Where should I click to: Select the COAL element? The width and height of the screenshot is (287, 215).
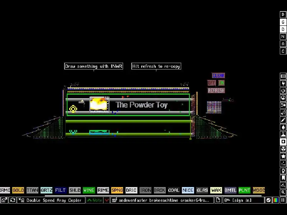pyautogui.click(x=174, y=190)
